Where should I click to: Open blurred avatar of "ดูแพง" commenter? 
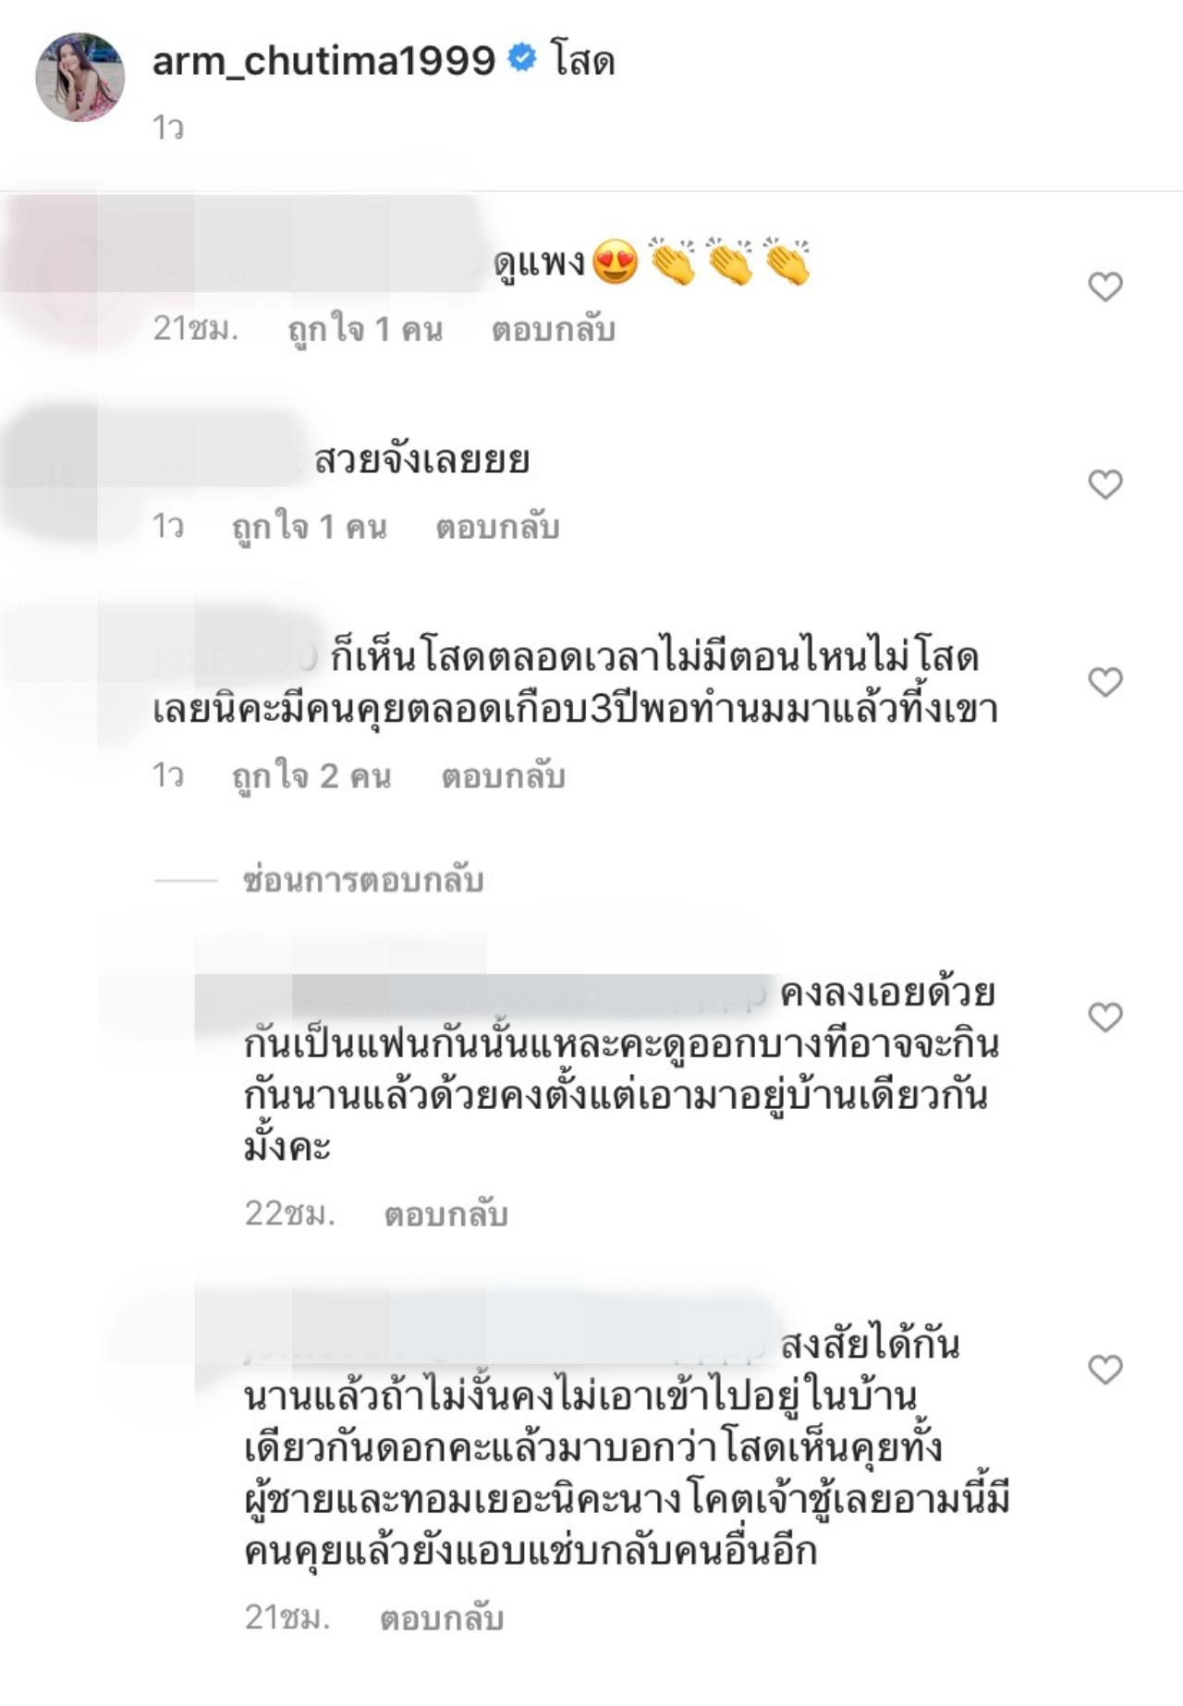(79, 279)
